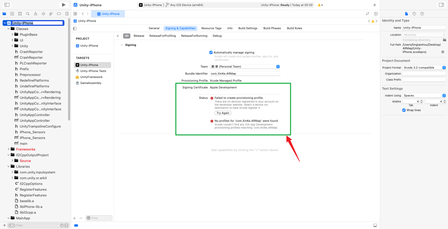This screenshot has width=448, height=229.
Task: Collapse the Libraries folder
Action: (x=9, y=166)
